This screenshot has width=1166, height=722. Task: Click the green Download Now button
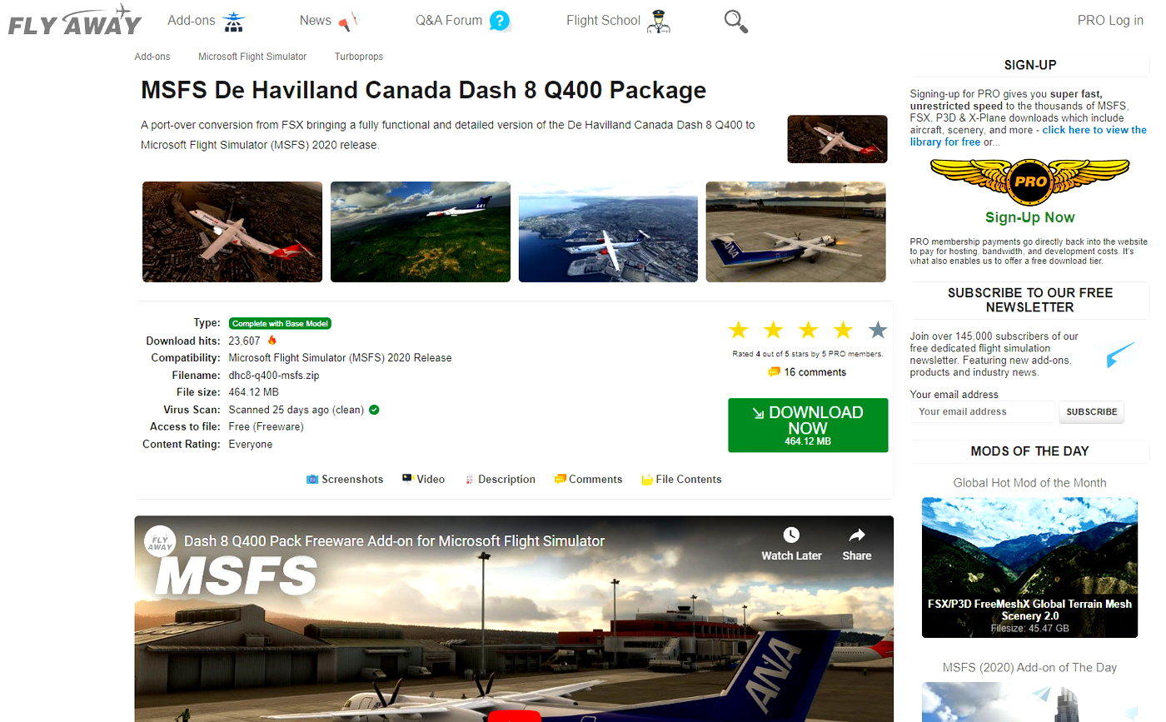(x=808, y=426)
